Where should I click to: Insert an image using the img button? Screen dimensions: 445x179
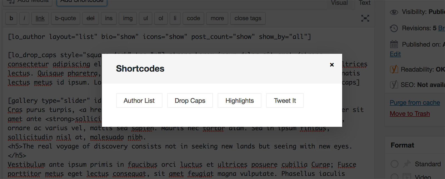(x=127, y=18)
